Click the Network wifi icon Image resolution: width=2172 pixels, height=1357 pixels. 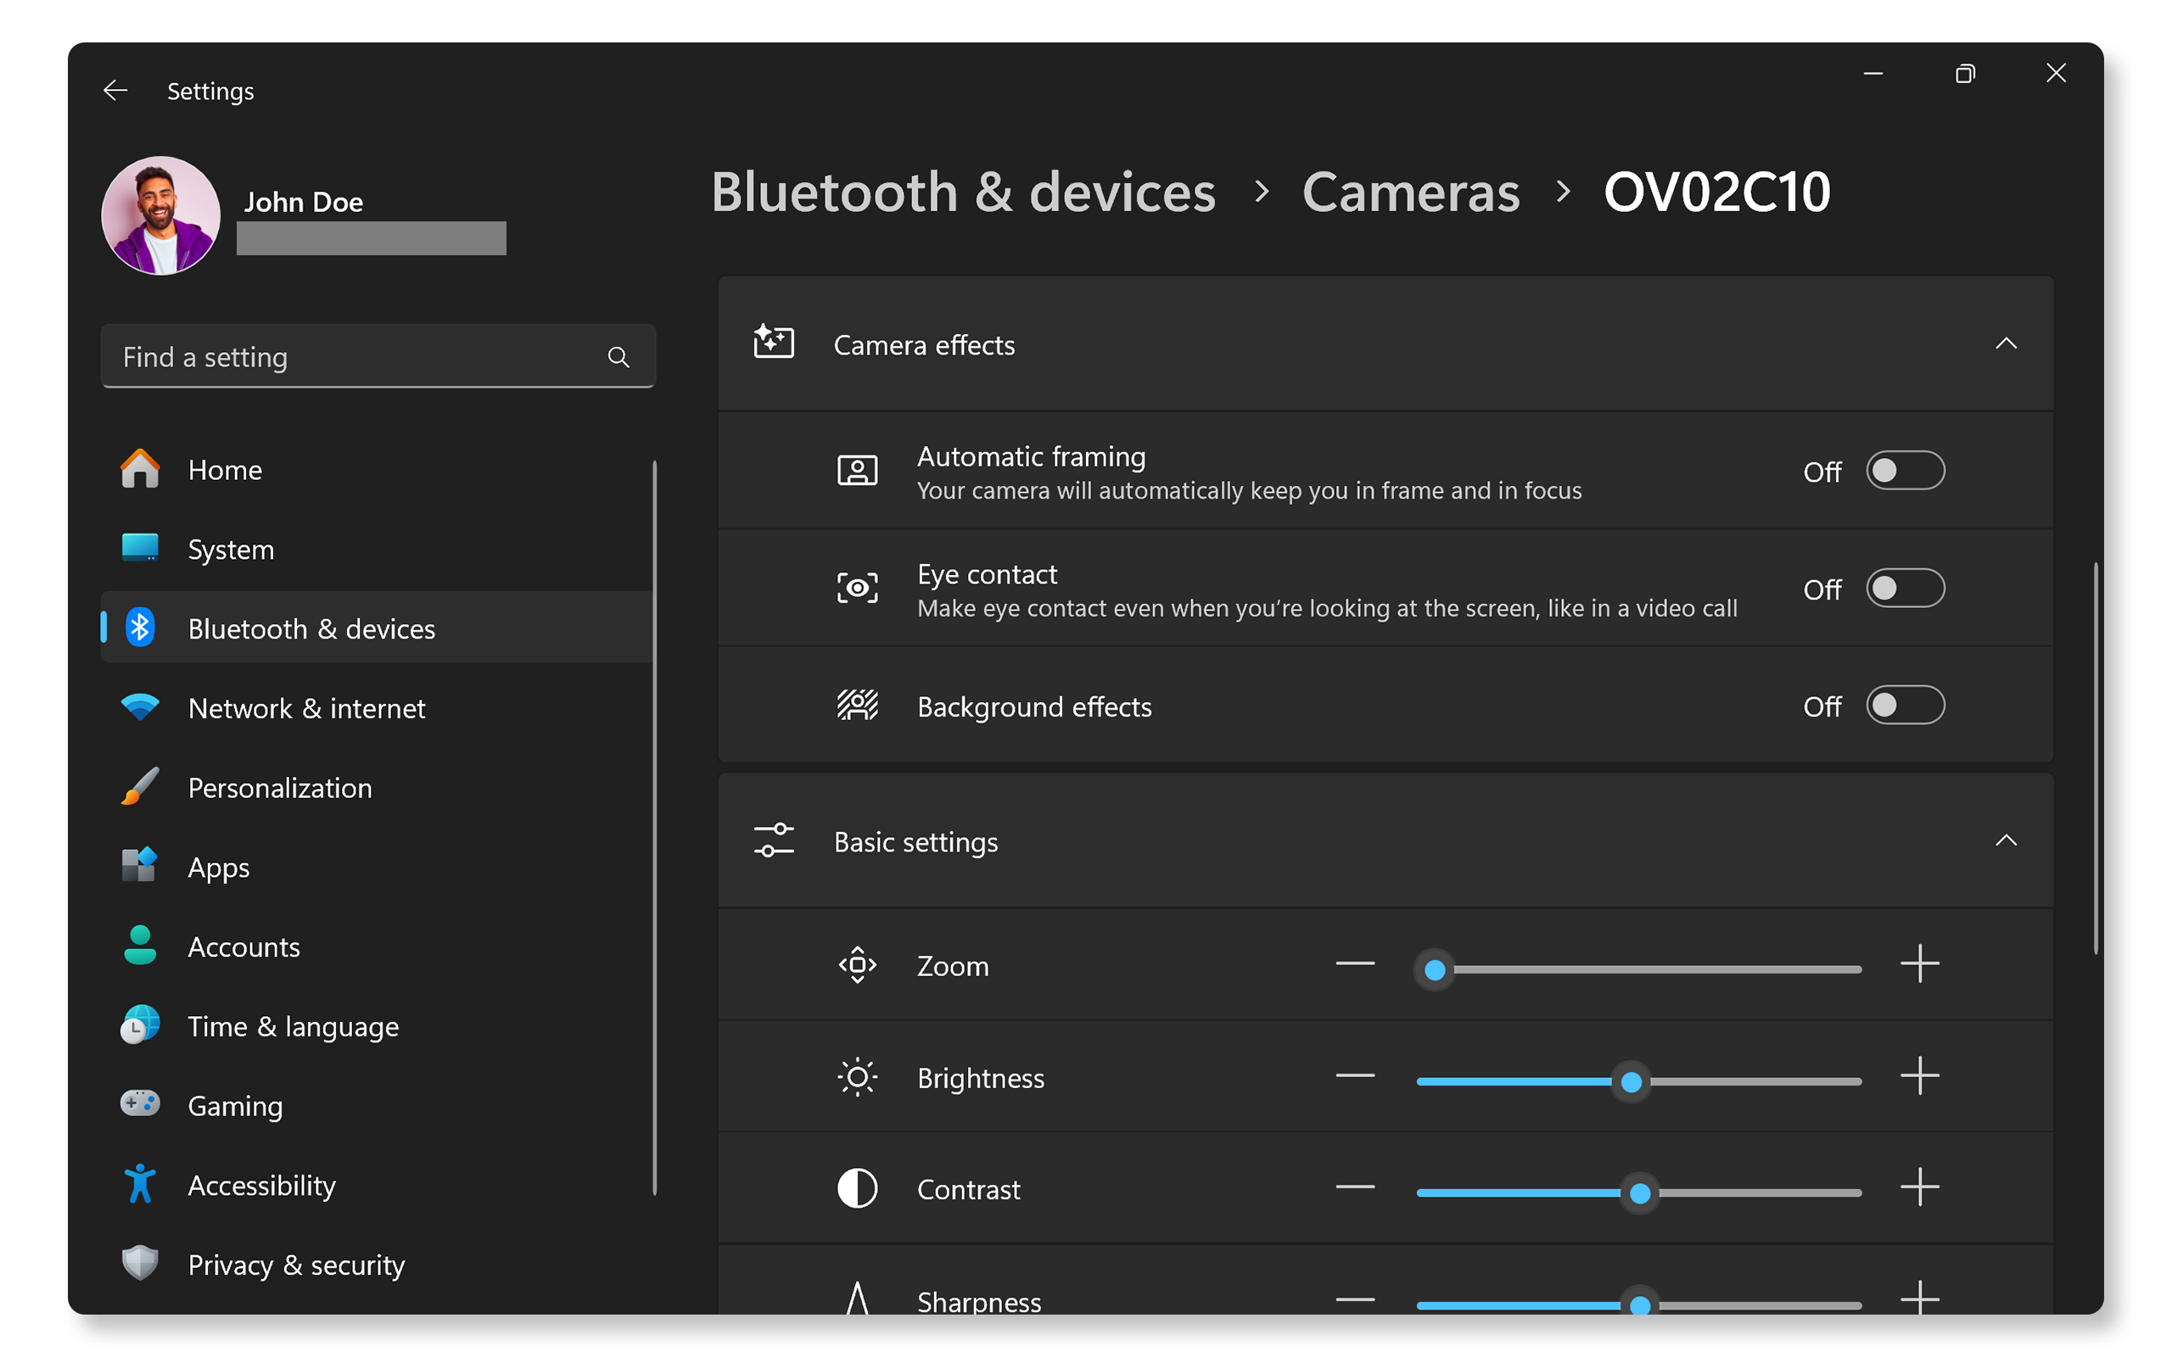click(x=140, y=707)
